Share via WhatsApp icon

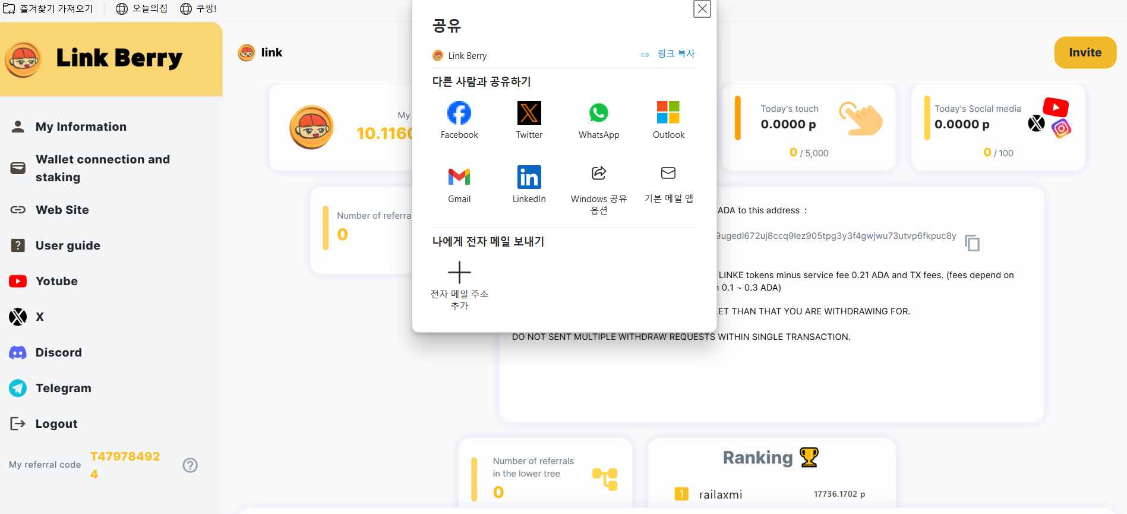point(599,113)
